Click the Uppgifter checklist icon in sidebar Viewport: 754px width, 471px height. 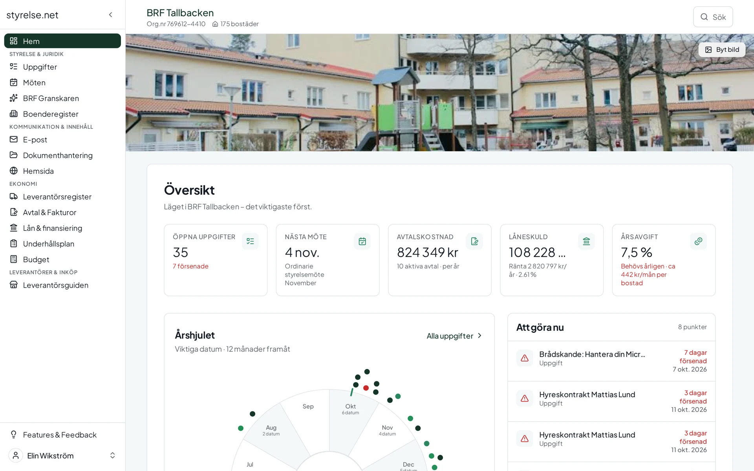pos(14,67)
